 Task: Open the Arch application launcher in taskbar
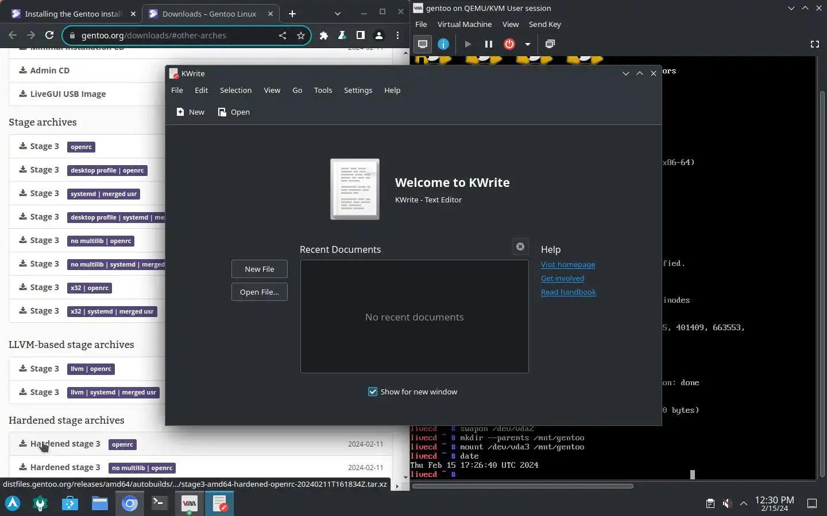[x=13, y=503]
